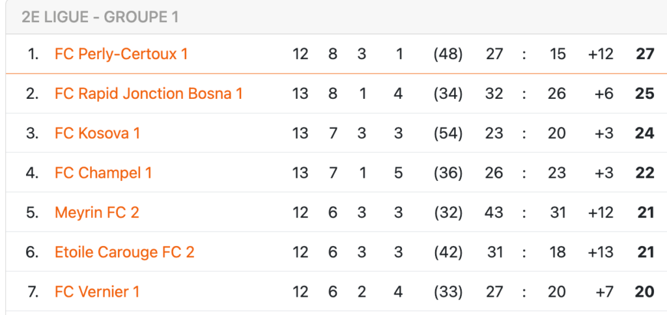Click the 25 points total for Rapid Jonction
Image resolution: width=667 pixels, height=315 pixels.
click(645, 94)
